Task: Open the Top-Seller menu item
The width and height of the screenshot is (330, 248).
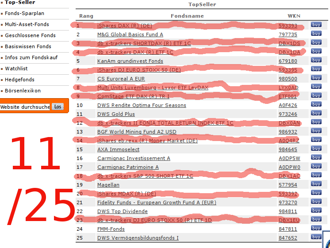Action: pyautogui.click(x=20, y=2)
